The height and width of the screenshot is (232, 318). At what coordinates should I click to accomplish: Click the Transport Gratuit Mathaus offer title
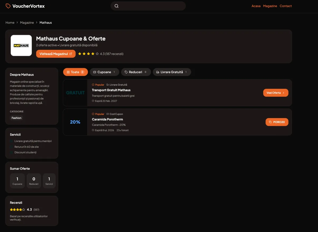pyautogui.click(x=111, y=90)
